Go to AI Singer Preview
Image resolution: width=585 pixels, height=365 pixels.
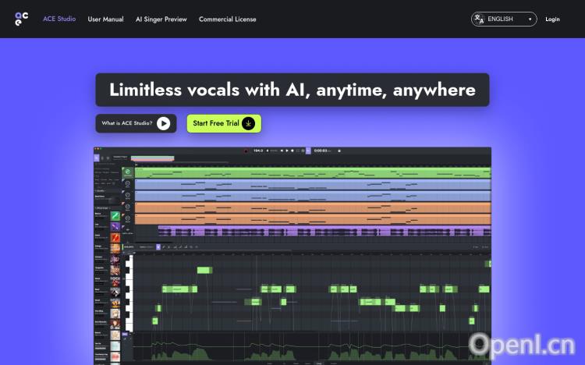[x=161, y=19]
